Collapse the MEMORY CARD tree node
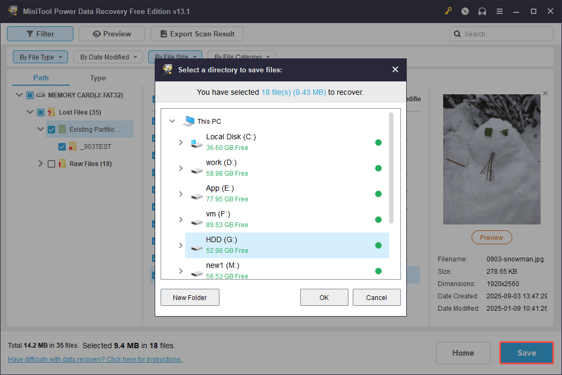 pyautogui.click(x=19, y=95)
